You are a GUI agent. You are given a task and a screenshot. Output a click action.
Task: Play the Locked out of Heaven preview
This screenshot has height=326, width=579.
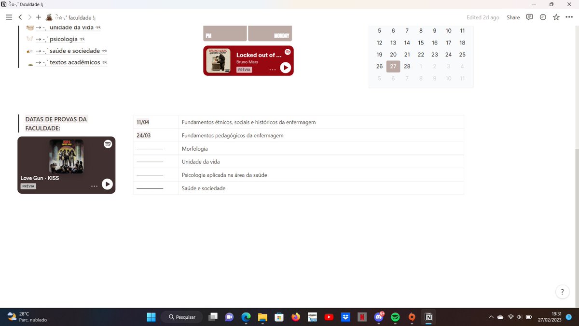coord(286,68)
